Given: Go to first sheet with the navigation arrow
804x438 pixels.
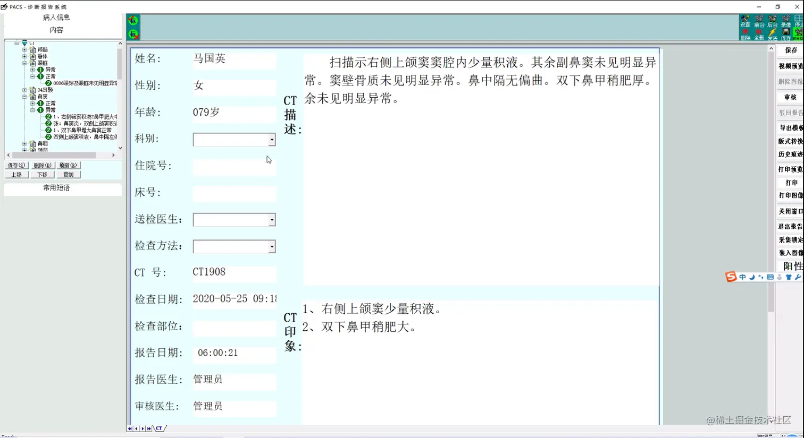Looking at the screenshot, I should (x=130, y=428).
